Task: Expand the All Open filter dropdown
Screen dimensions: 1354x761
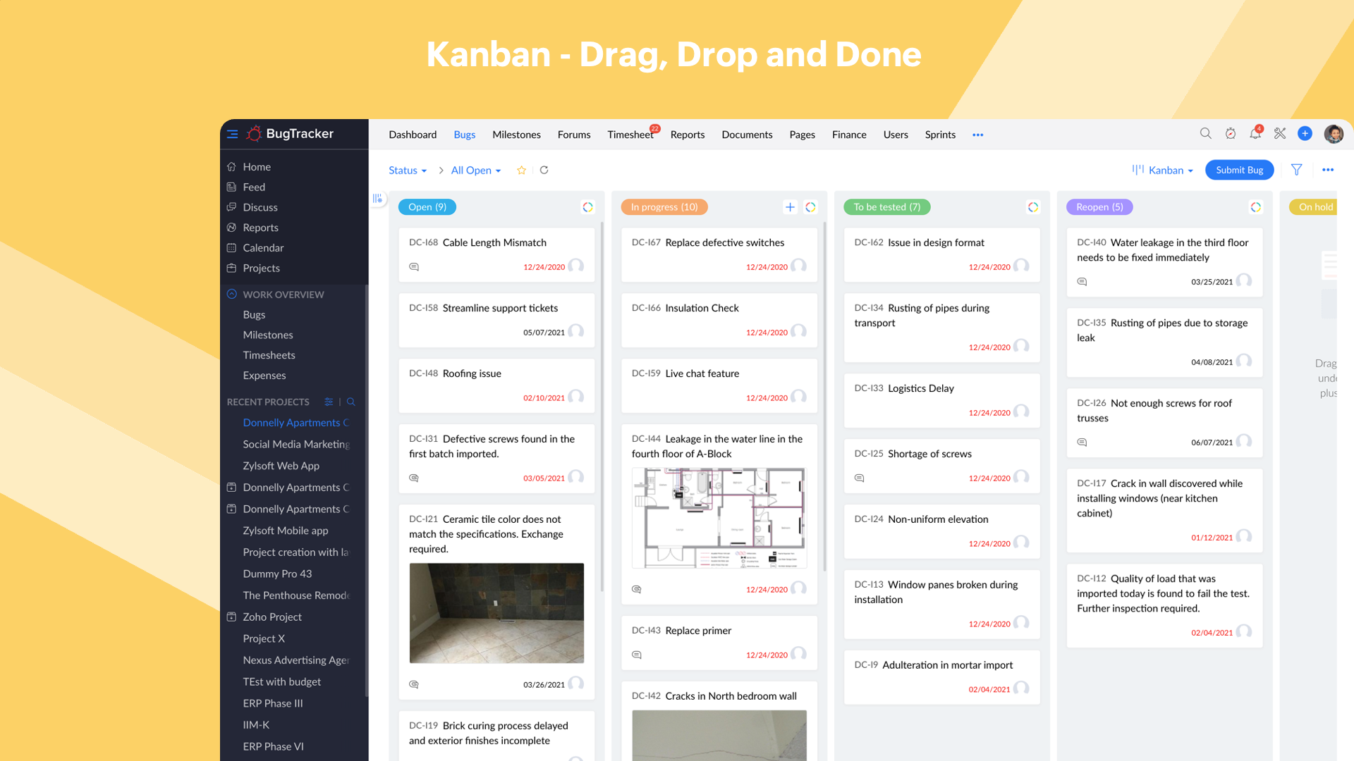Action: point(475,170)
